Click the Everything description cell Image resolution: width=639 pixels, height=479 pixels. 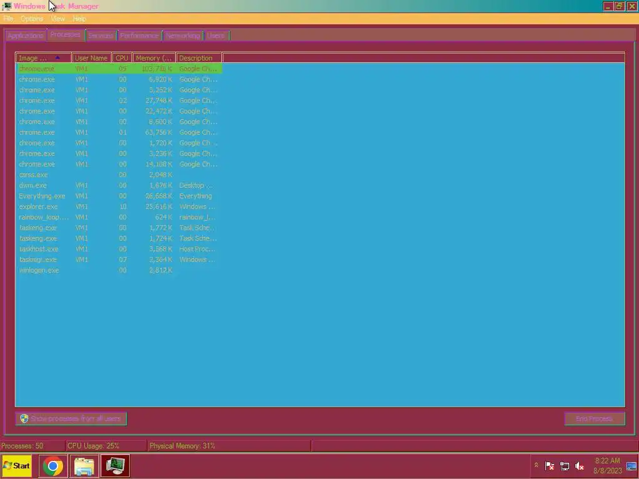(x=195, y=196)
